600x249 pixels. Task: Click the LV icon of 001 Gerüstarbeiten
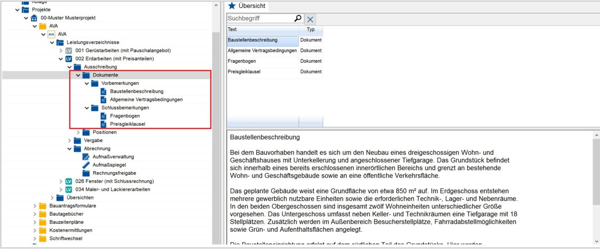pos(69,51)
